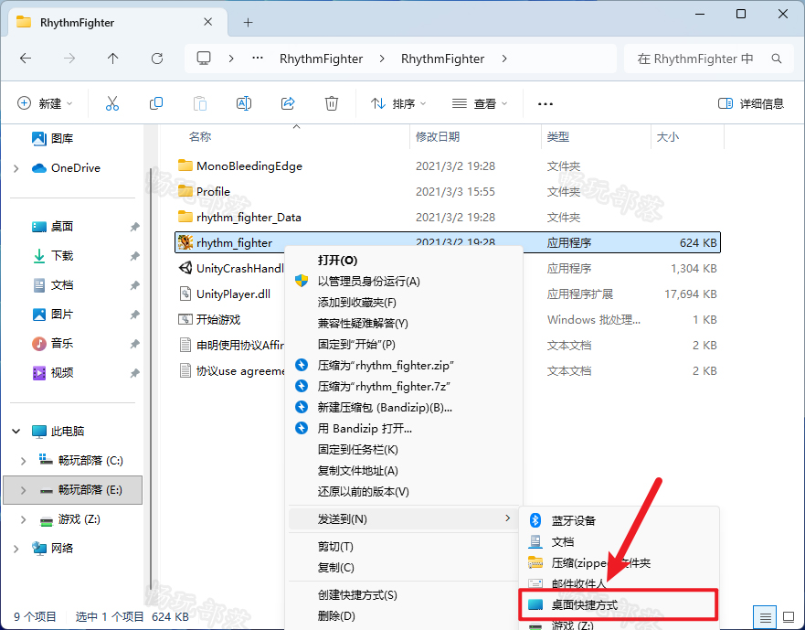Close the RhythmFighter tab

coord(208,22)
